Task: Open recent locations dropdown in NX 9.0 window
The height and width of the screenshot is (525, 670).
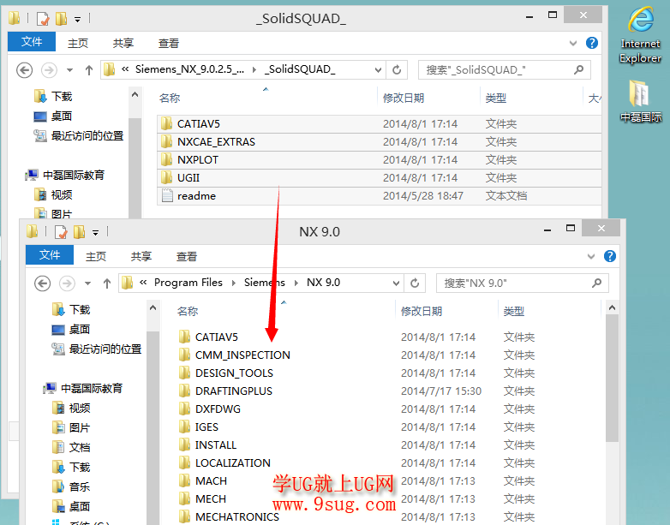Action: 87,283
